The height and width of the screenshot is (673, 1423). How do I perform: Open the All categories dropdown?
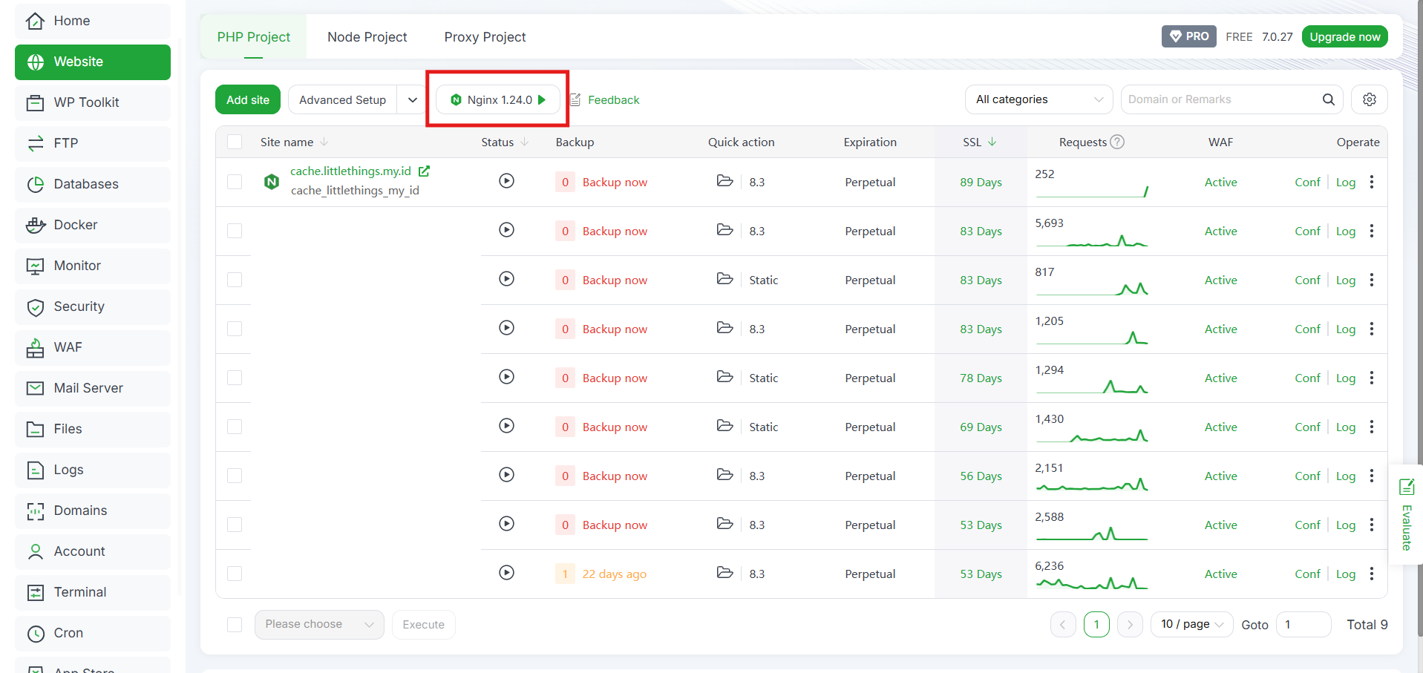click(x=1038, y=99)
